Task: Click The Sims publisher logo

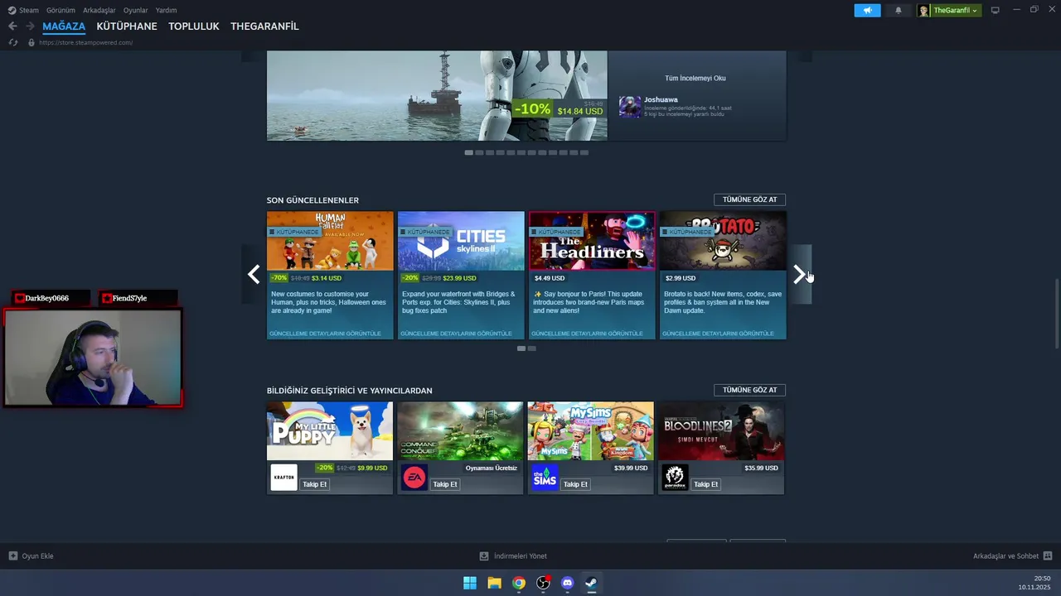Action: tap(545, 478)
